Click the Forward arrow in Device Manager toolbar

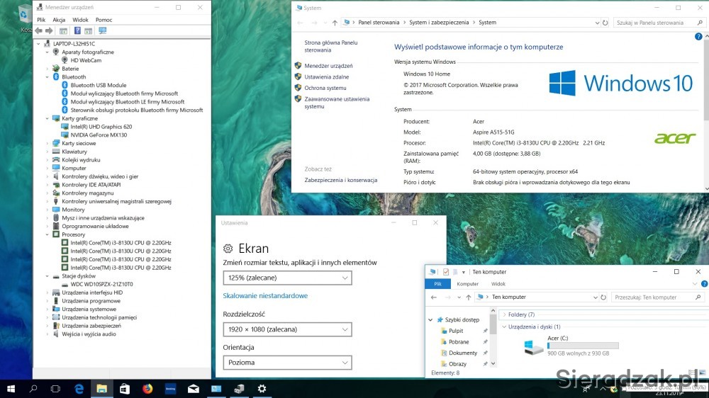tap(49, 30)
